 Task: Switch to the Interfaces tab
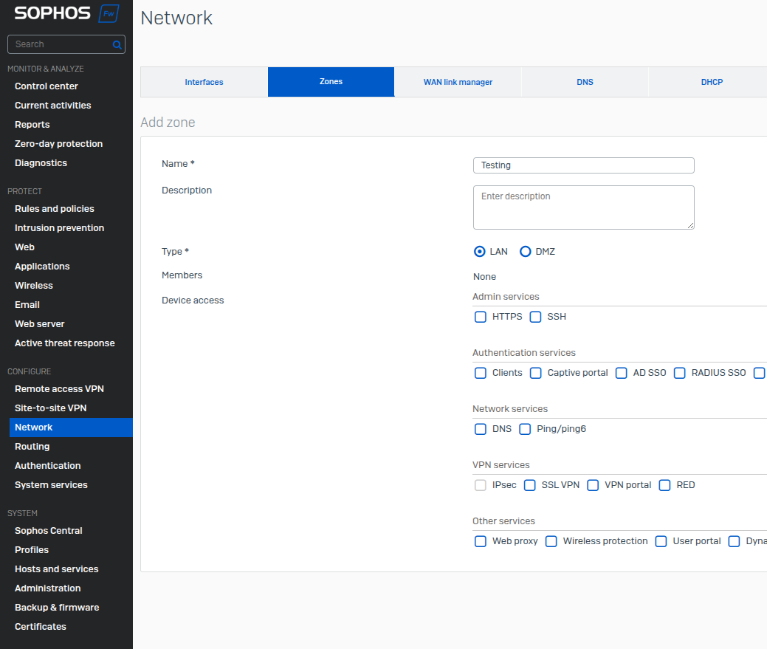click(204, 82)
